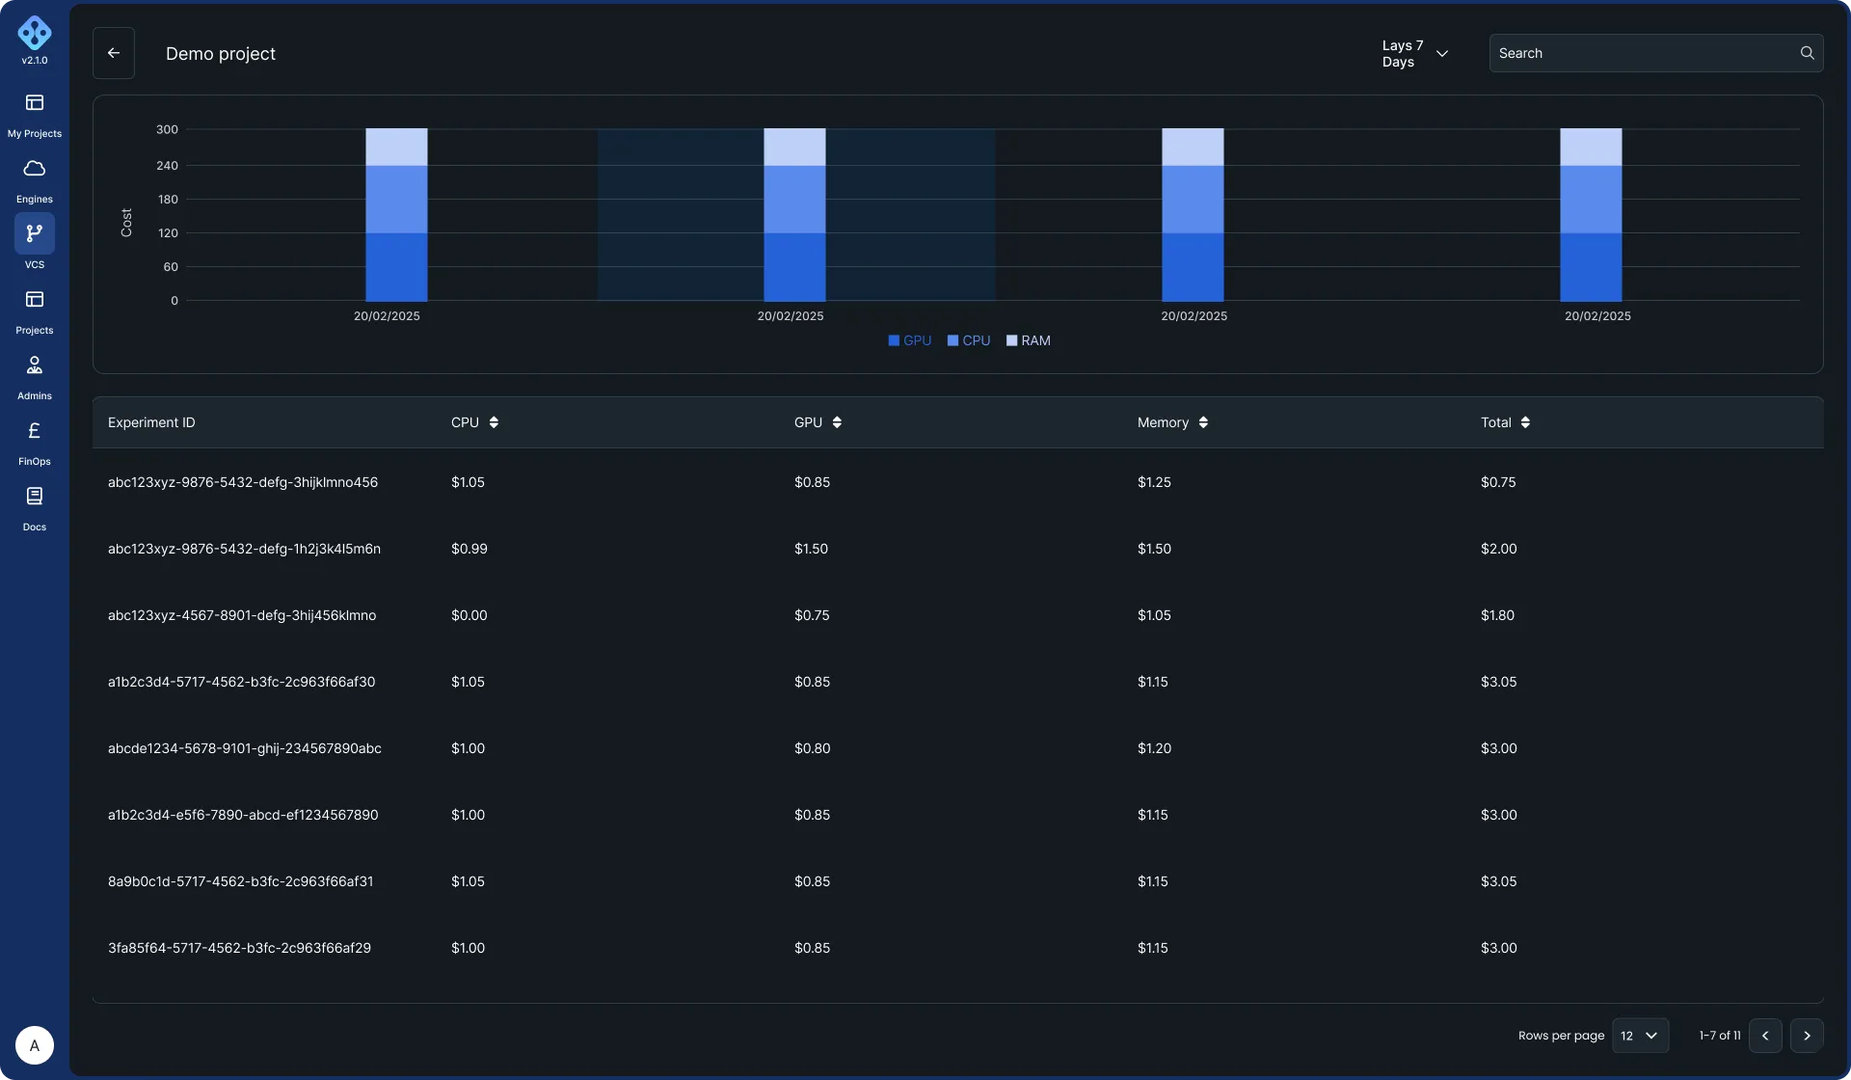Viewport: 1851px width, 1080px height.
Task: Click the back arrow button
Action: [114, 54]
